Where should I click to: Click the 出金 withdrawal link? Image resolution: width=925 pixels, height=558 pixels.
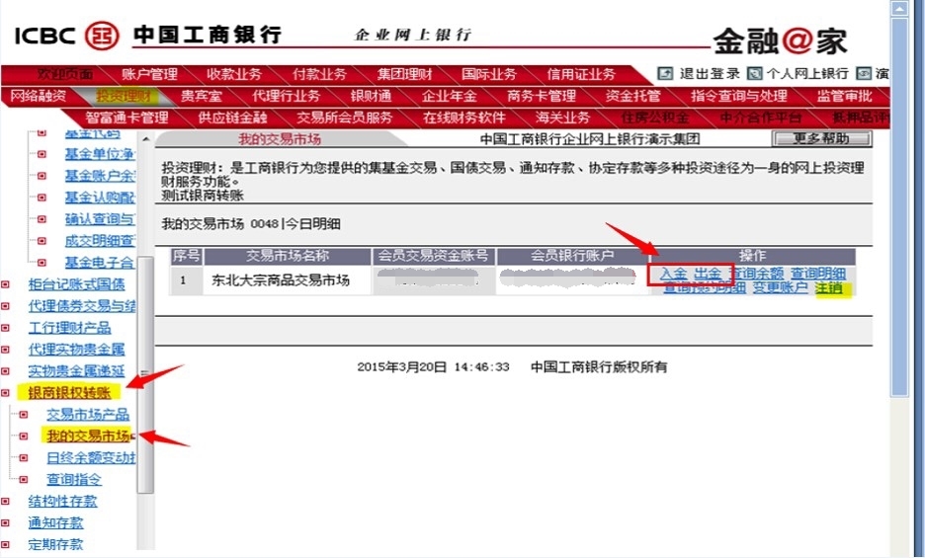(x=708, y=274)
